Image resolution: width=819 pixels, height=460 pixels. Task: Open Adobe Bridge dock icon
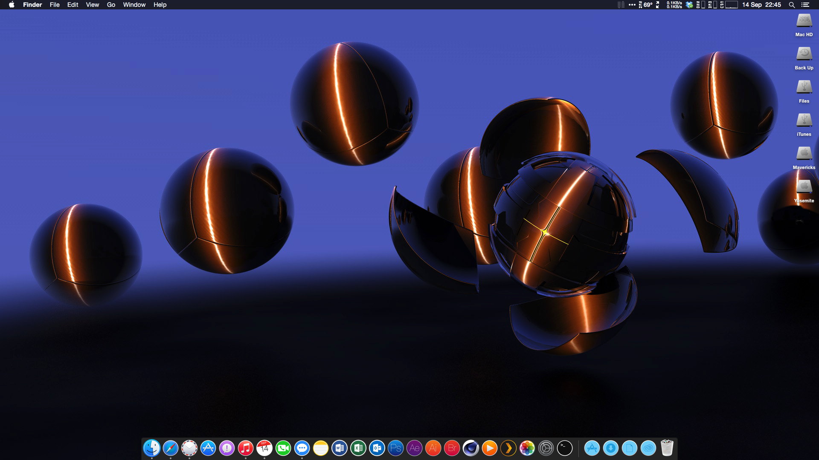point(452,448)
